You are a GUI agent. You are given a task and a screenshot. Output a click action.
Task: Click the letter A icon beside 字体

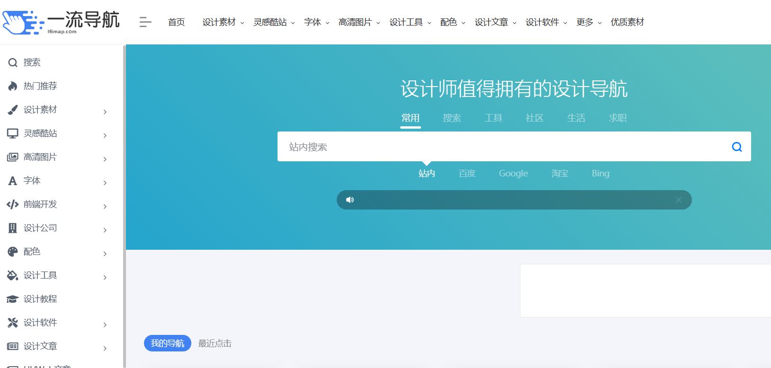(13, 181)
